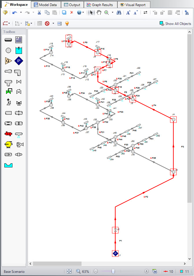Select the Reservoir junction tool
The image size is (194, 276).
click(19, 50)
